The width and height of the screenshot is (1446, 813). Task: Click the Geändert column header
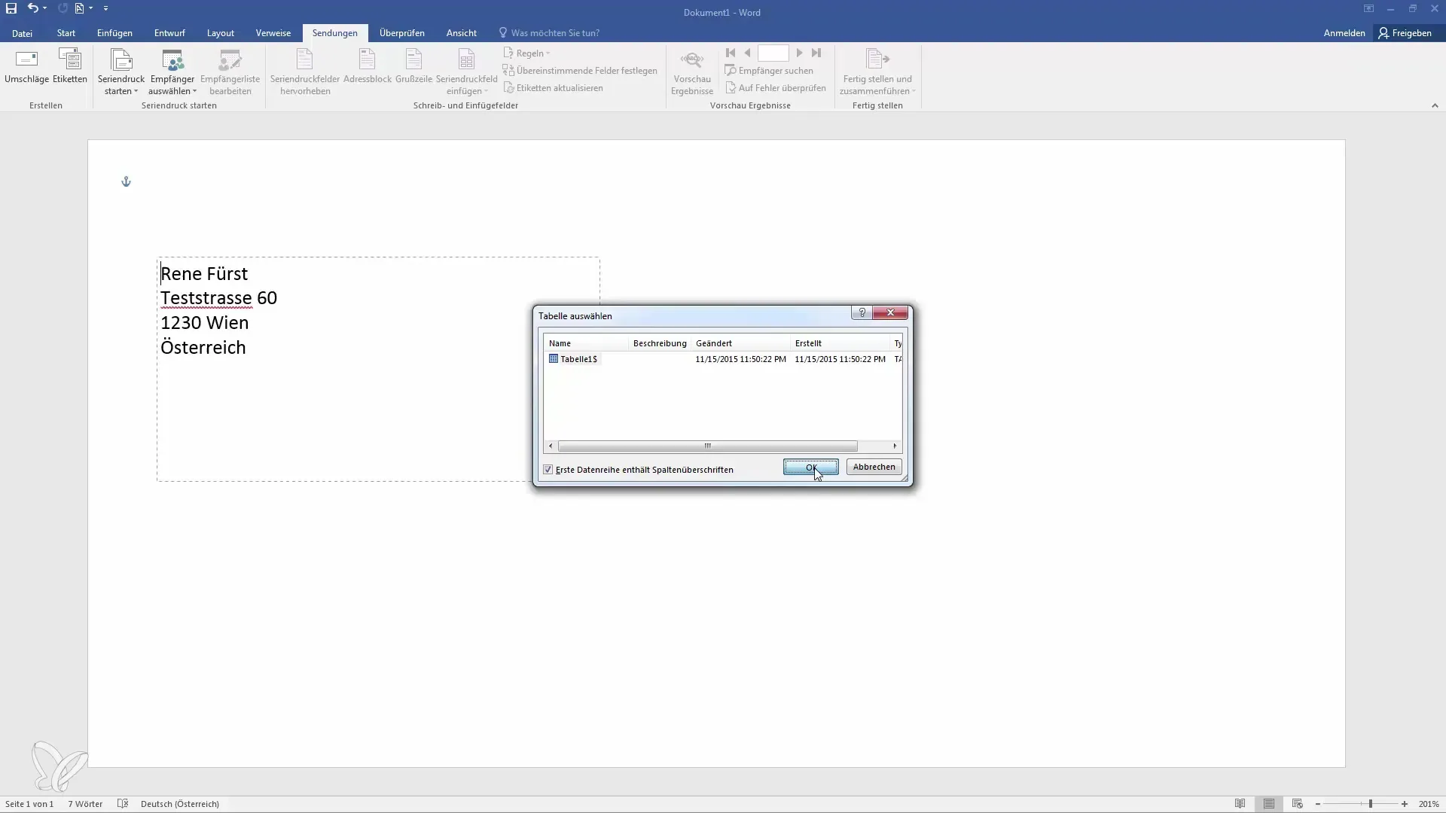(740, 343)
